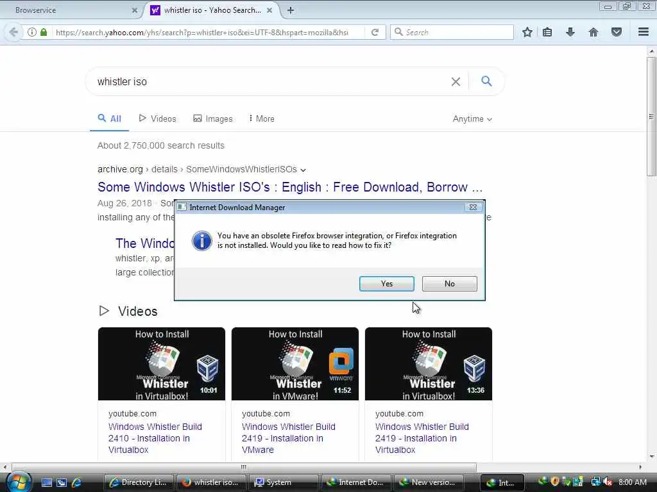Click the Windows Start orb
The width and height of the screenshot is (657, 492).
click(x=19, y=482)
